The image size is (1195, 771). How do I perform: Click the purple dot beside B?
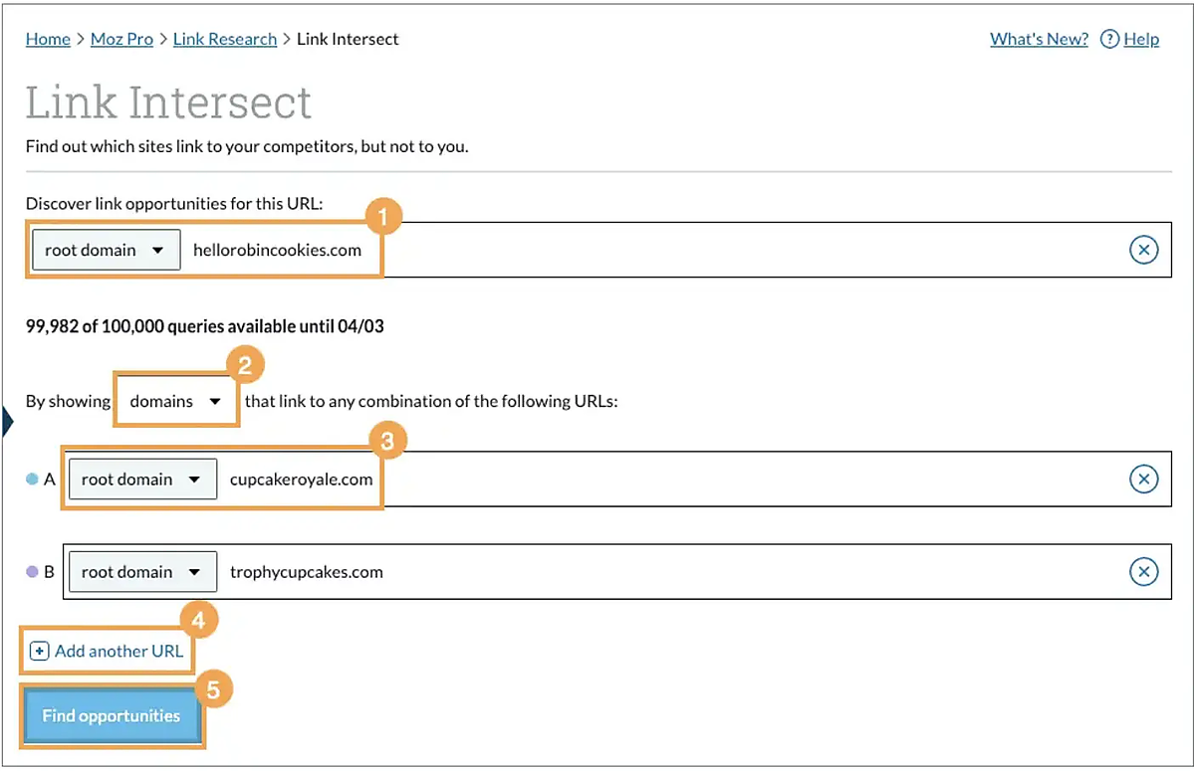[x=32, y=572]
